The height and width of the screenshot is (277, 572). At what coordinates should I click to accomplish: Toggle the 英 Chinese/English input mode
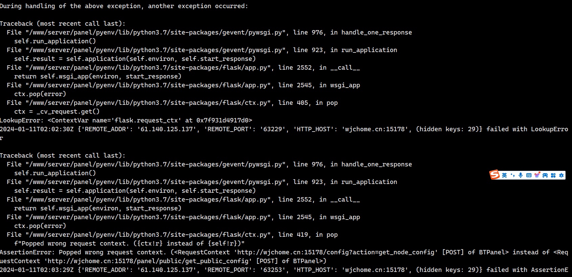504,175
